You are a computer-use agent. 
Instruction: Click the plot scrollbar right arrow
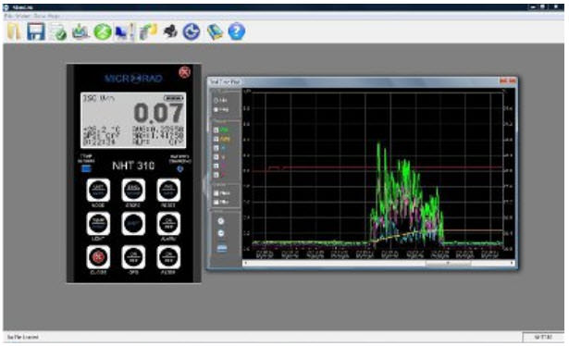pos(512,263)
